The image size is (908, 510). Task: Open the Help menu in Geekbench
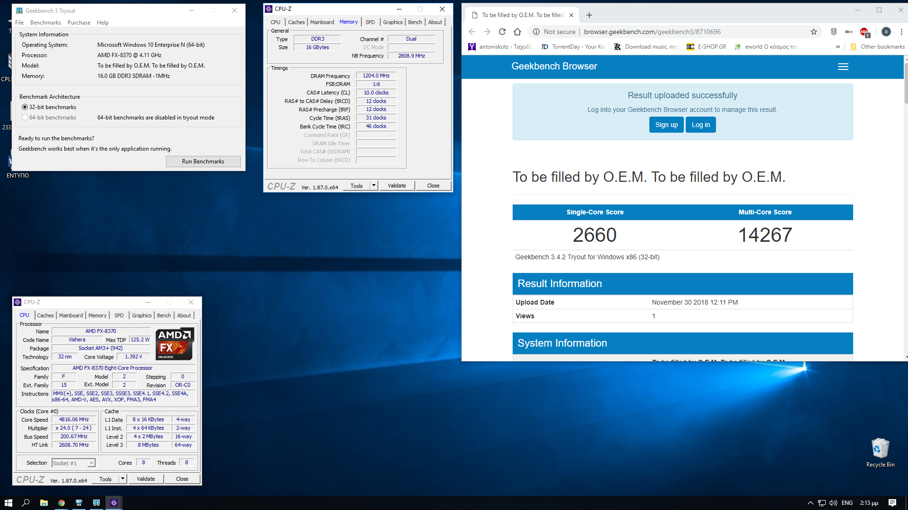[x=103, y=23]
